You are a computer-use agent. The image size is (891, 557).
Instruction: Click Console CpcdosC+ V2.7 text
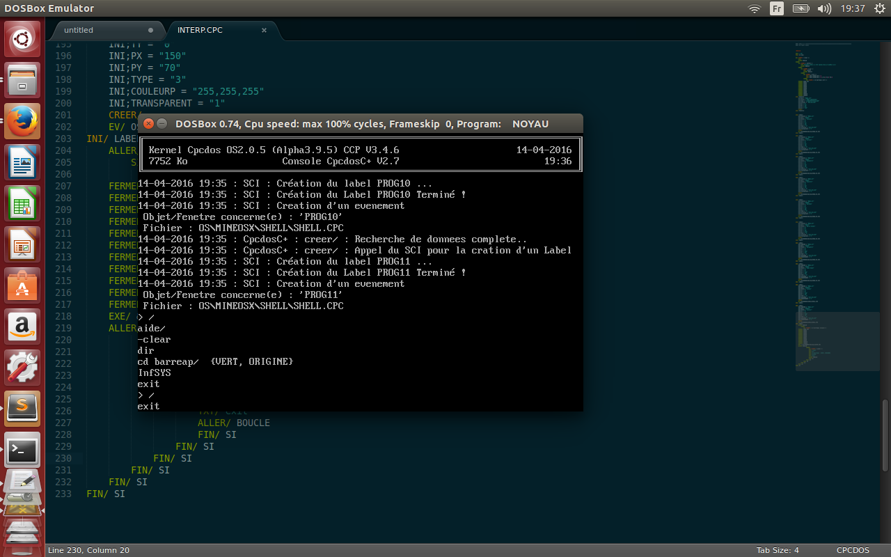tap(341, 161)
